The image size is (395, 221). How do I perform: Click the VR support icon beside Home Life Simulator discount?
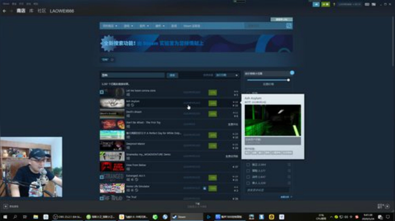click(x=205, y=188)
